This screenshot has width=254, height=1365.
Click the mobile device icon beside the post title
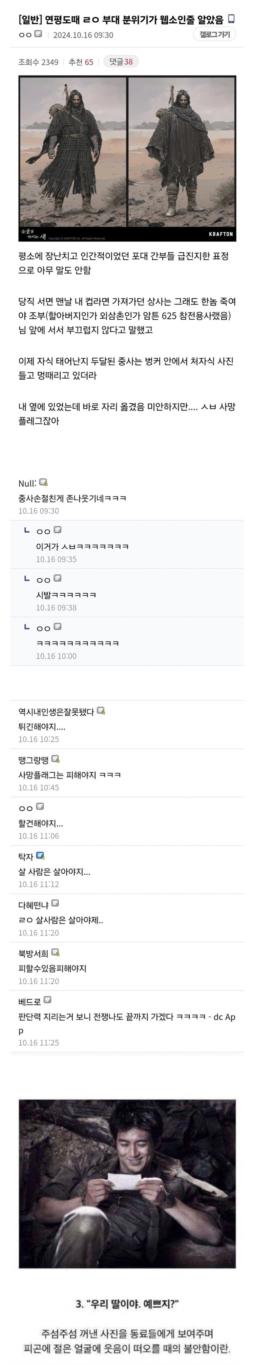231,19
